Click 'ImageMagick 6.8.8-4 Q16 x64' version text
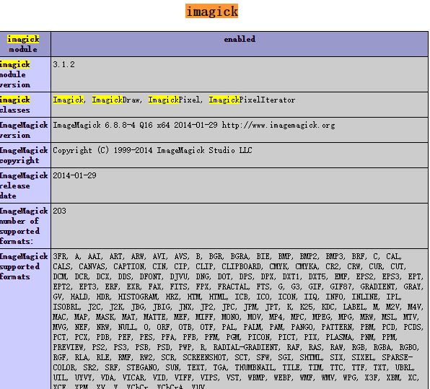 111,125
